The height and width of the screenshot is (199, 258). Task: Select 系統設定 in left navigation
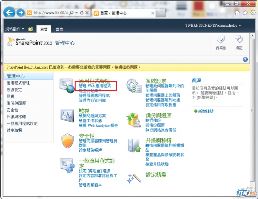(14, 90)
